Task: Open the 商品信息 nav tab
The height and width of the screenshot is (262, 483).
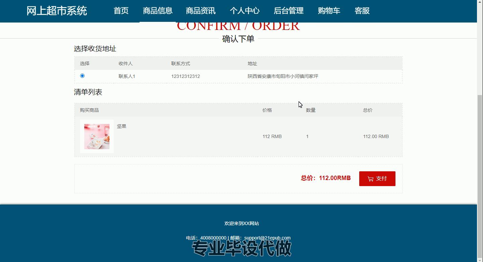Action: 158,11
